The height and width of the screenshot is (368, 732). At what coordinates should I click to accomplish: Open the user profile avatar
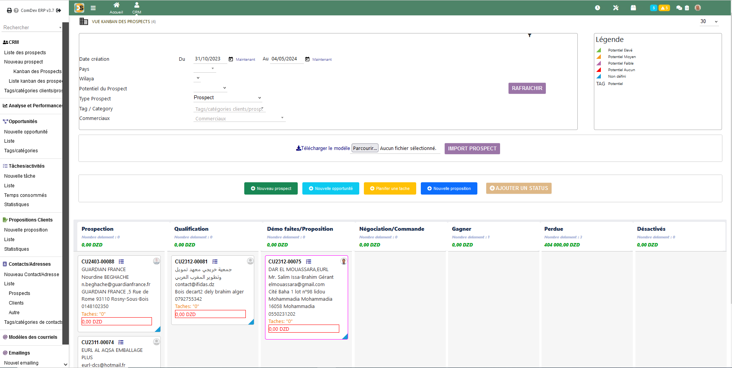[x=698, y=8]
